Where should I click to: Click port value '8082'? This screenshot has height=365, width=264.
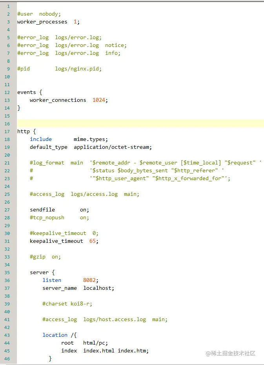pyautogui.click(x=89, y=280)
